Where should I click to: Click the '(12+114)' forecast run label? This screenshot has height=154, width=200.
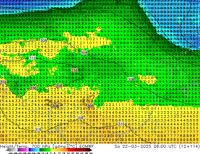190,146
